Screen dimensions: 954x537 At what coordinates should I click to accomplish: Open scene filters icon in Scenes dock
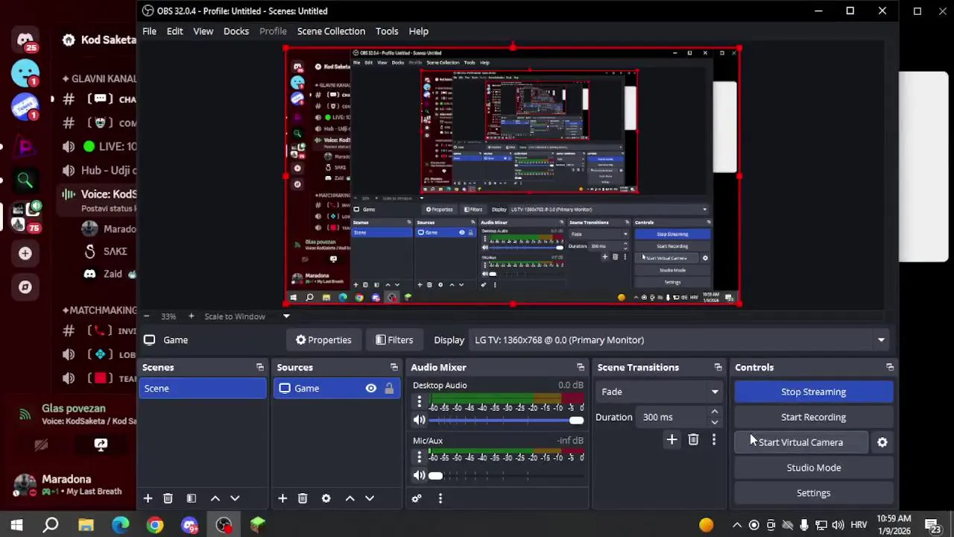(191, 498)
